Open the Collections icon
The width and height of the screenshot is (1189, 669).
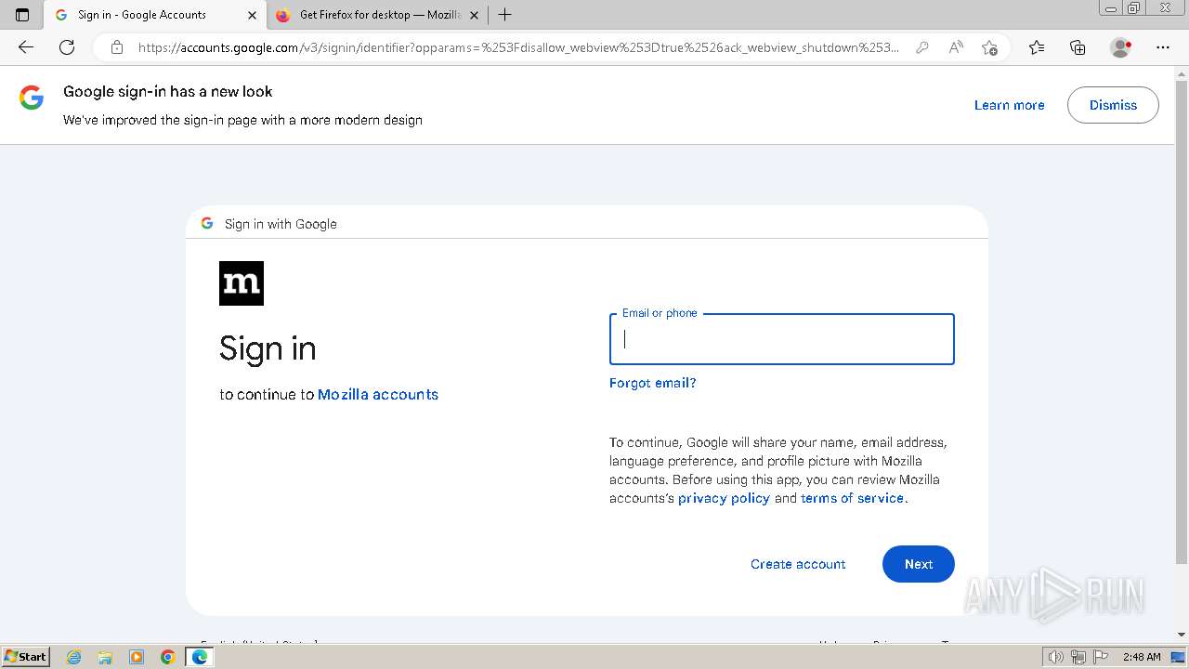[1078, 47]
